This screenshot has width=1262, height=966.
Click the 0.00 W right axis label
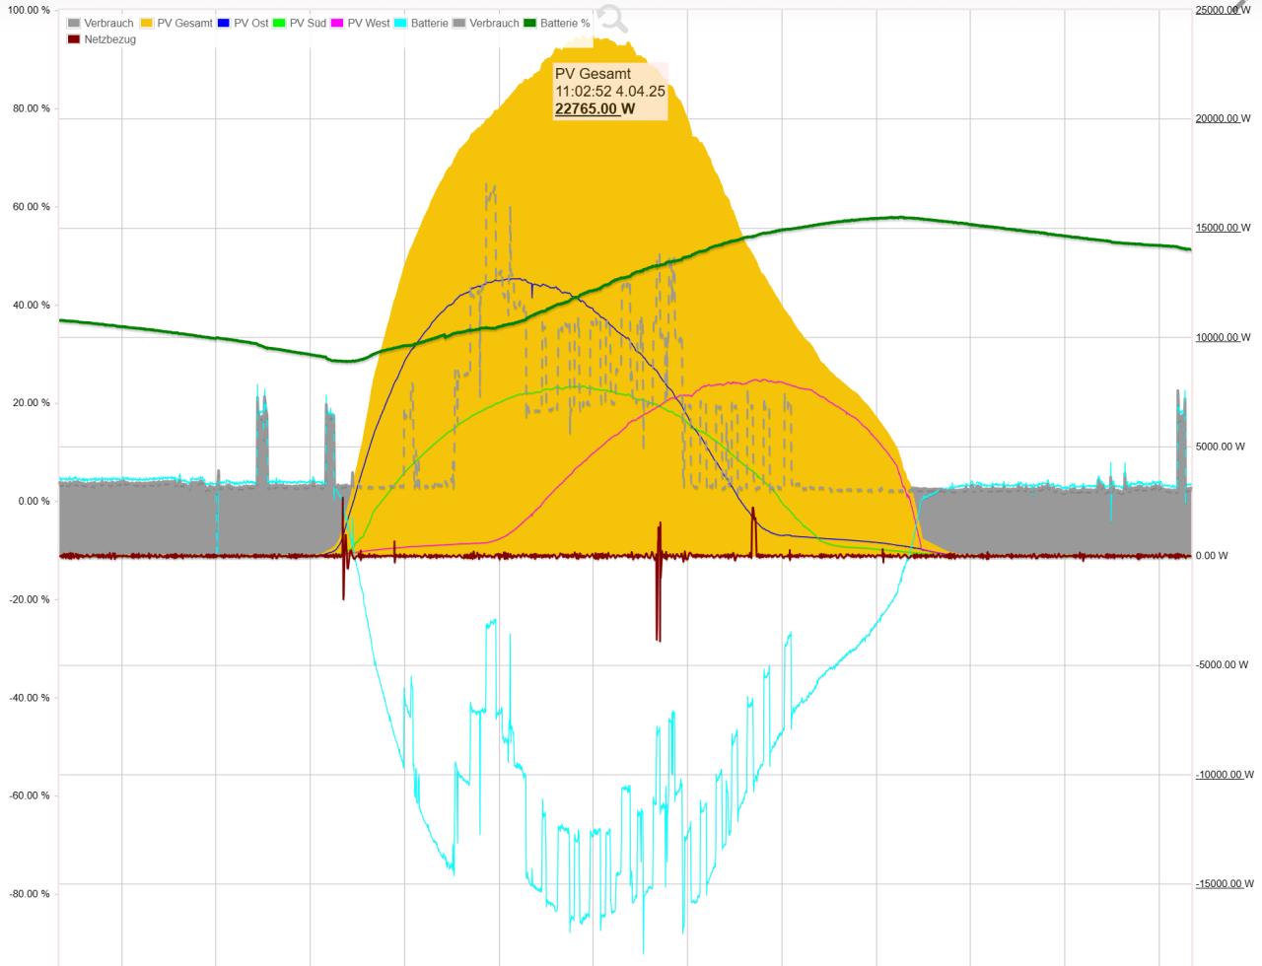(1212, 556)
